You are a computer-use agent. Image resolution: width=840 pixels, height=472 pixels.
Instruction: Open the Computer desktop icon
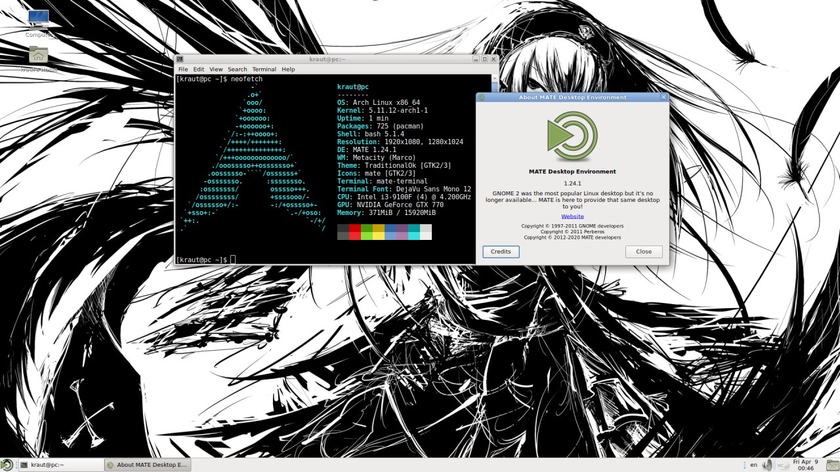[x=39, y=23]
